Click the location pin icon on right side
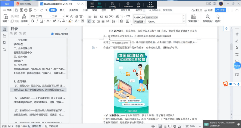 coord(226,29)
